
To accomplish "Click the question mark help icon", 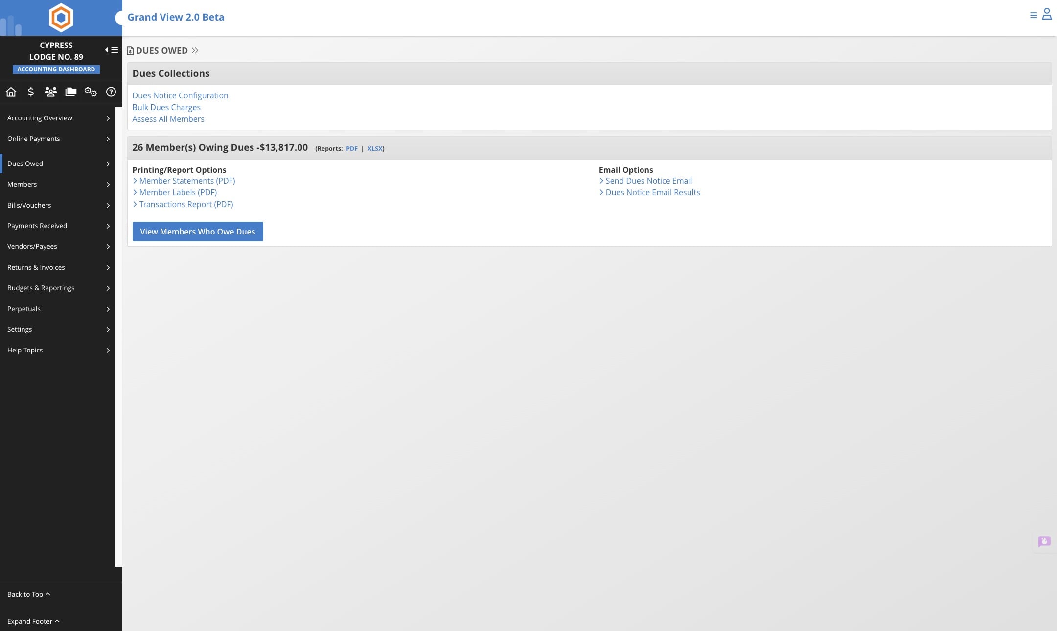I will tap(110, 92).
